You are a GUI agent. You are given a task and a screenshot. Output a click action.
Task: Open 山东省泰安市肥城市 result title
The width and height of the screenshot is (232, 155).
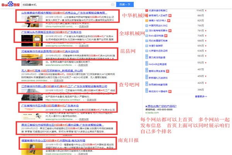pos(64,13)
